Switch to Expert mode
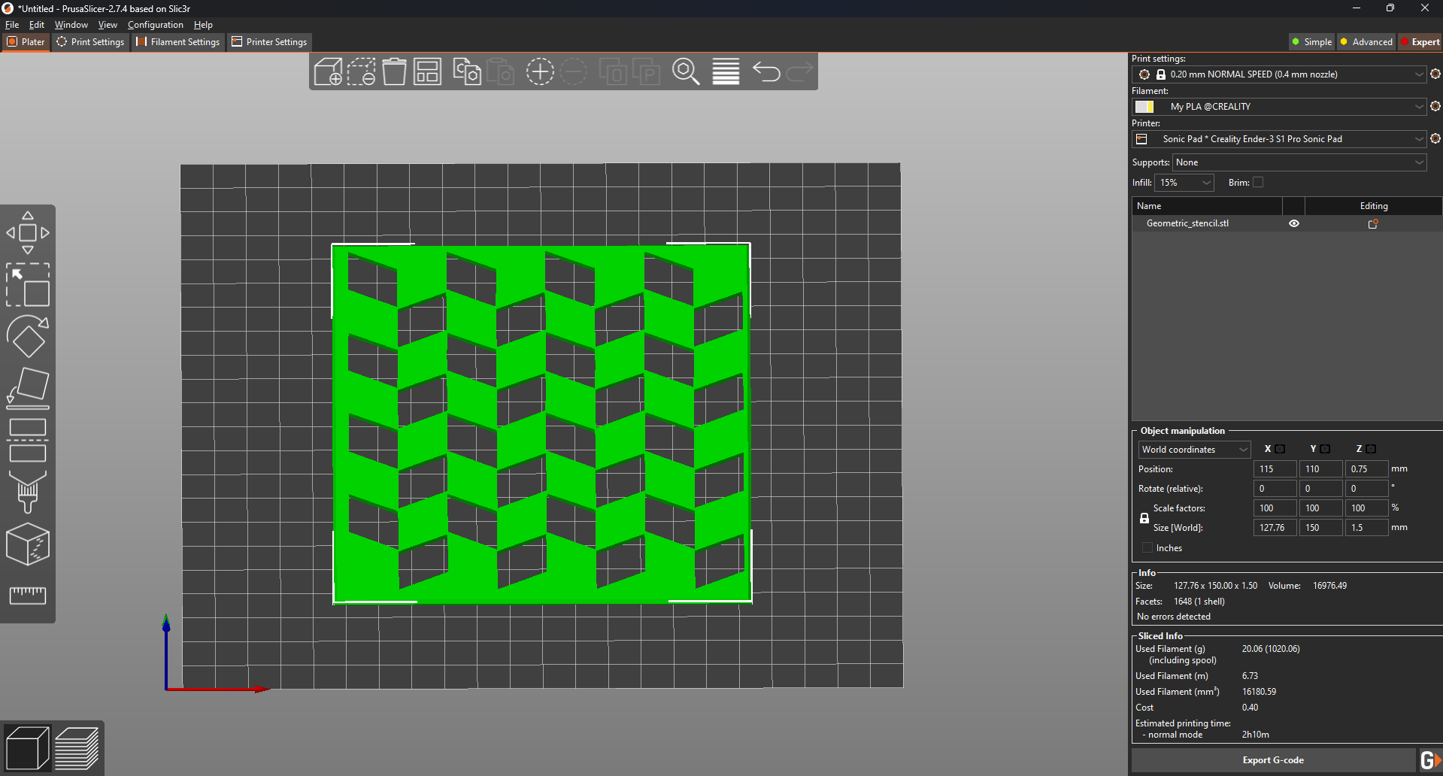This screenshot has width=1443, height=776. pos(1420,42)
